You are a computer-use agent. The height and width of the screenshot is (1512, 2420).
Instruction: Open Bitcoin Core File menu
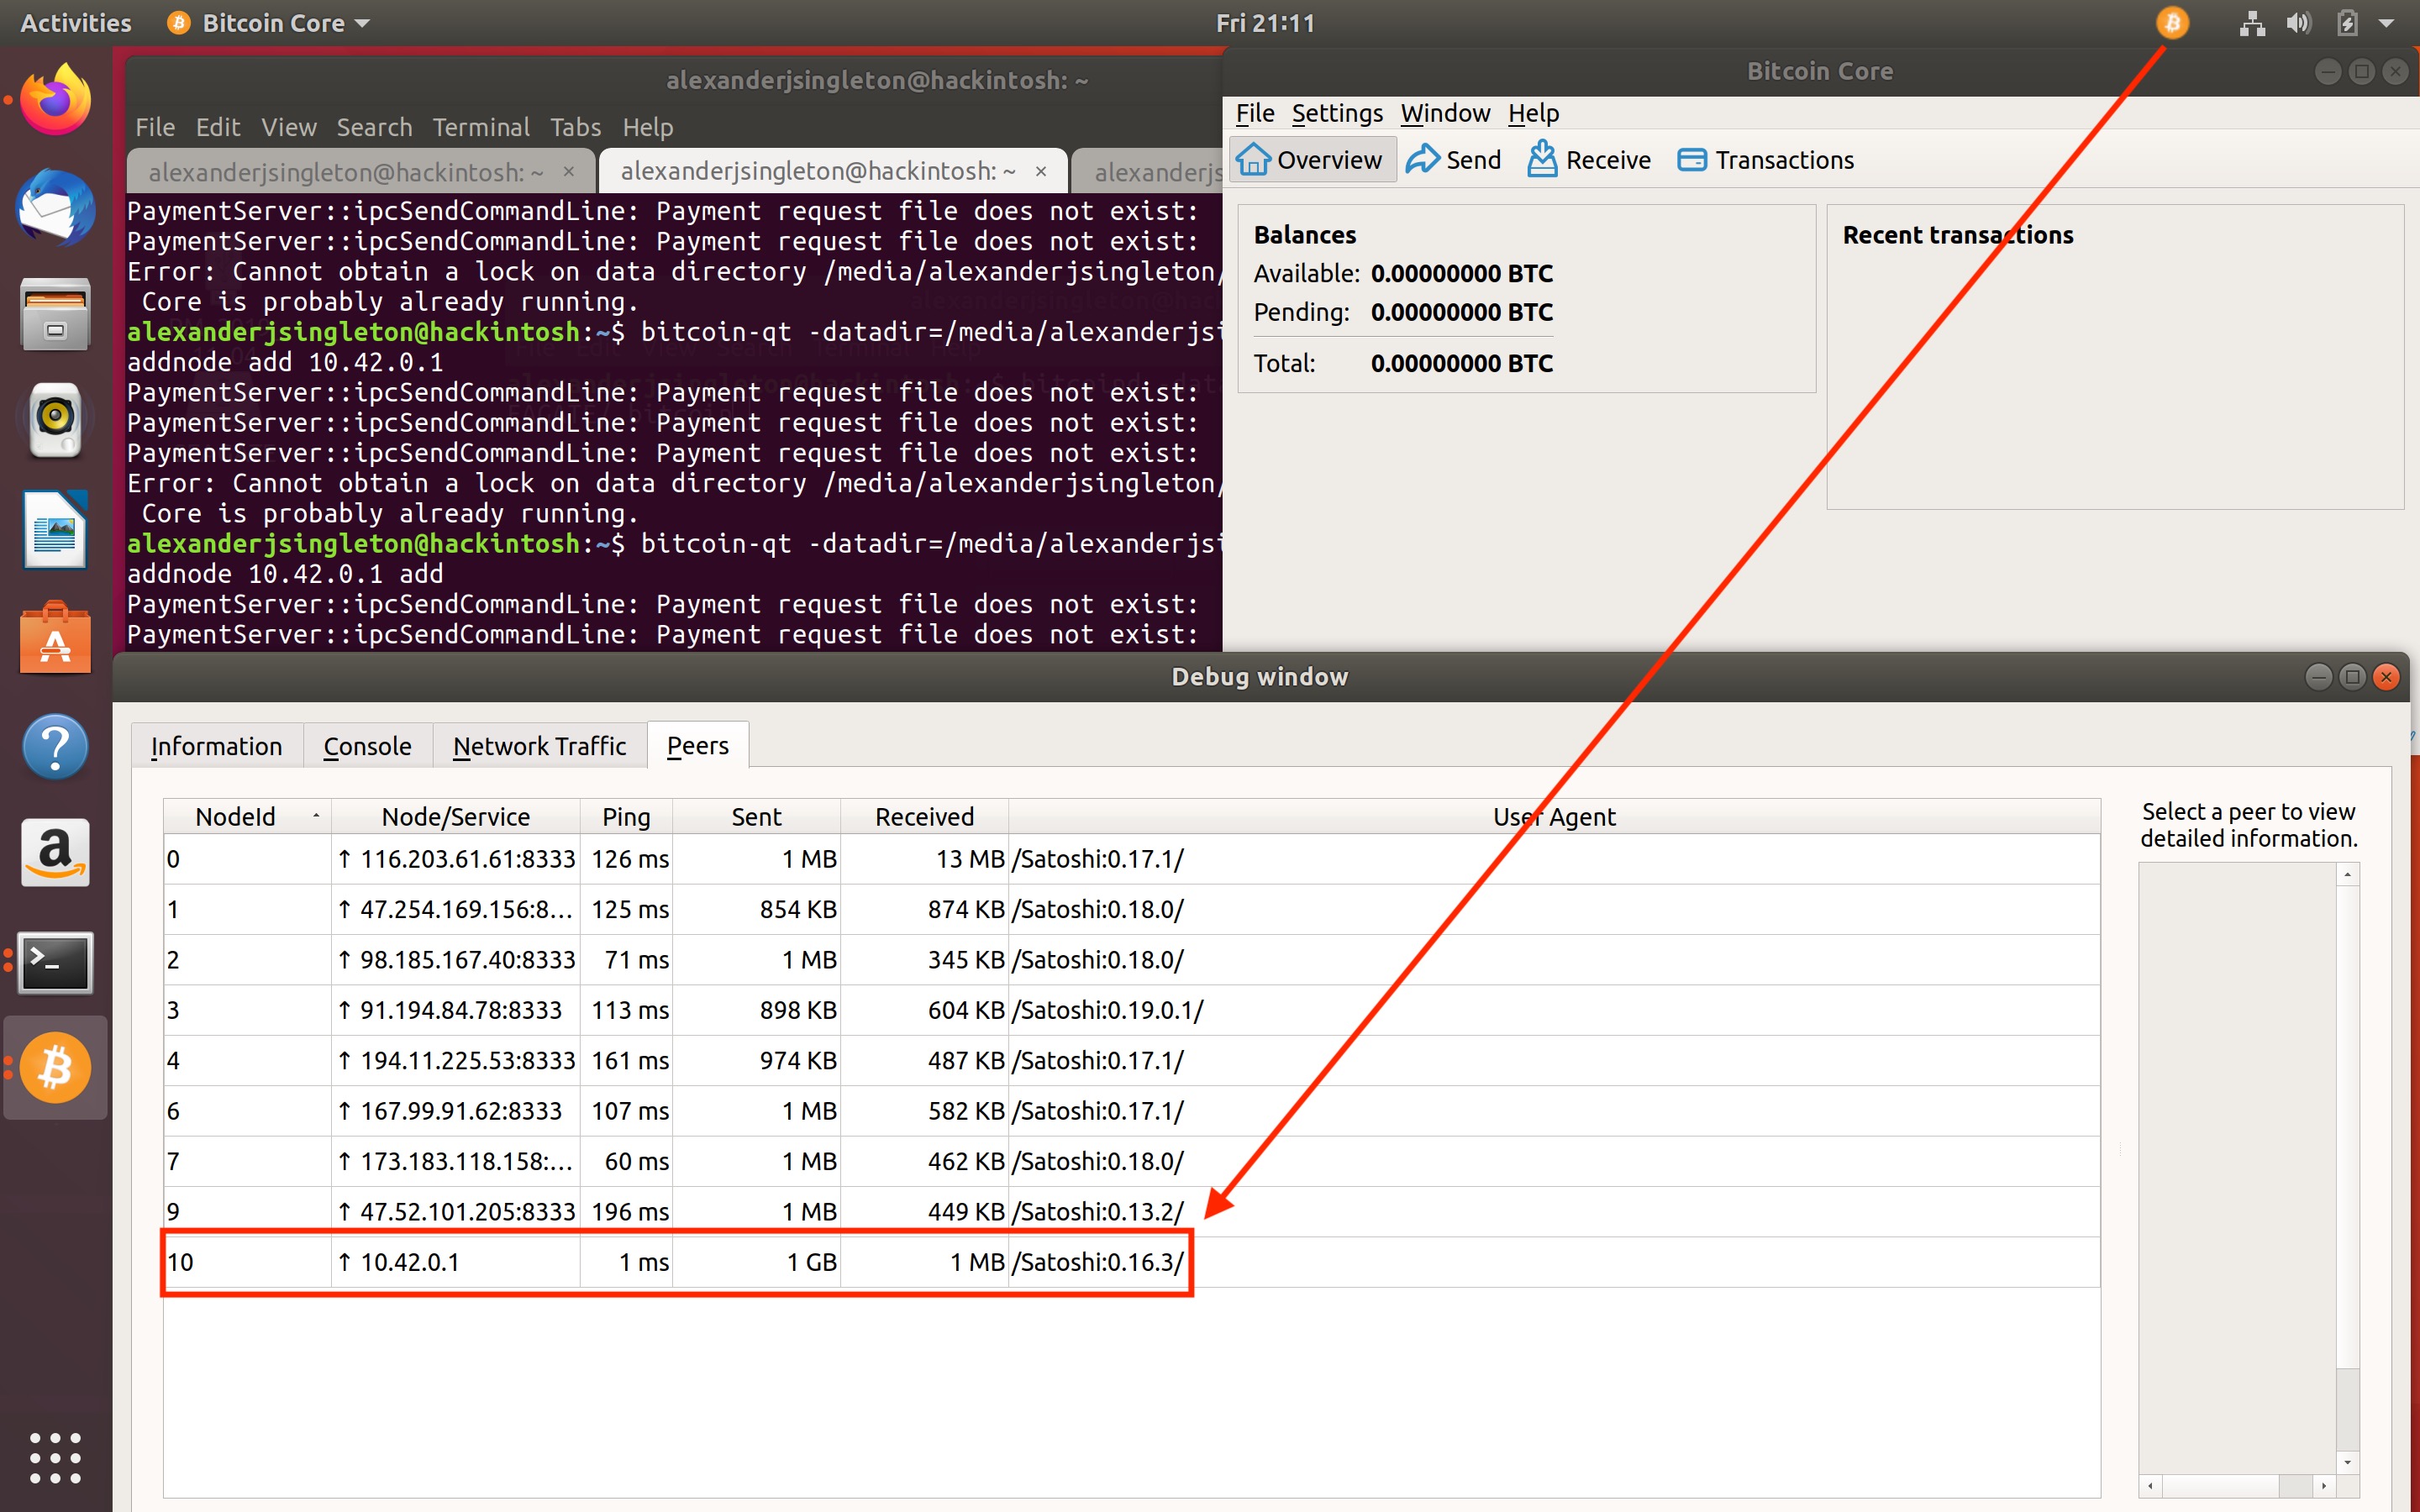click(x=1255, y=113)
